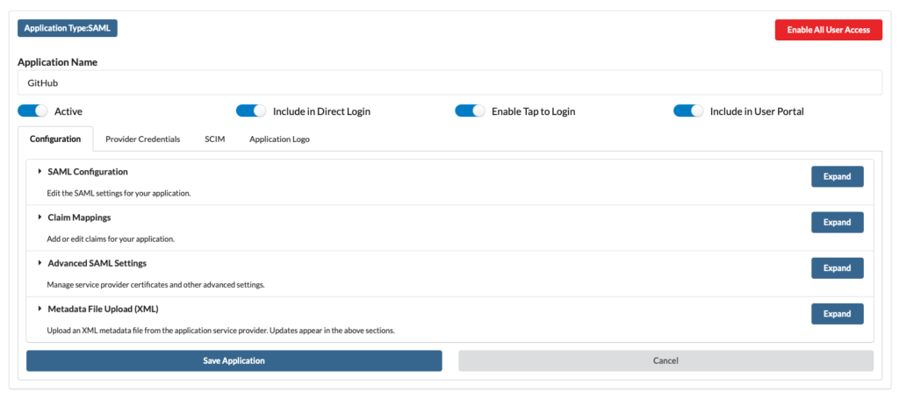Click 'Upload an XML metadata file' description
Image resolution: width=899 pixels, height=406 pixels.
click(220, 331)
